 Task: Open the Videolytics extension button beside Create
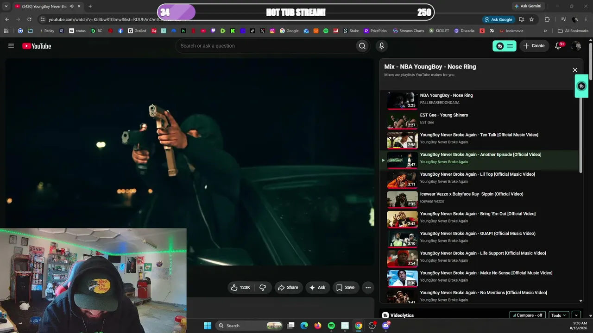point(504,46)
